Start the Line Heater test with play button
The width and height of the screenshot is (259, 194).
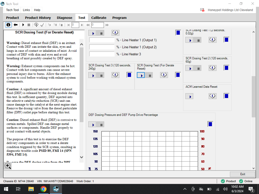click(x=92, y=33)
